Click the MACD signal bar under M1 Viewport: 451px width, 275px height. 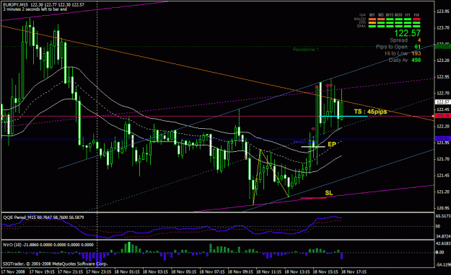pyautogui.click(x=372, y=19)
